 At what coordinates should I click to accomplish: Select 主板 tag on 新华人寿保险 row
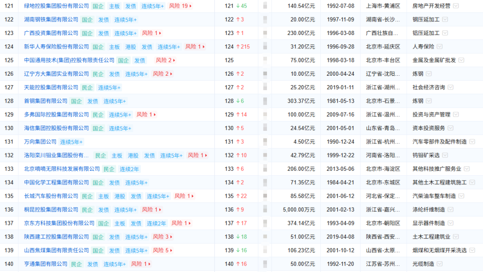pos(114,47)
